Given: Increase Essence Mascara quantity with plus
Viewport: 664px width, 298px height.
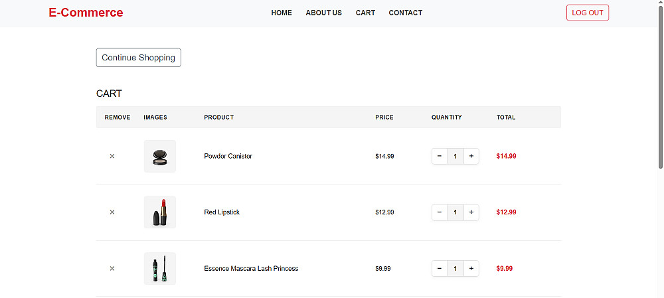Looking at the screenshot, I should pyautogui.click(x=471, y=268).
